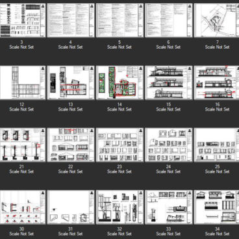
Task: Select page 12 grid plan thumbnail
Action: (x=23, y=82)
